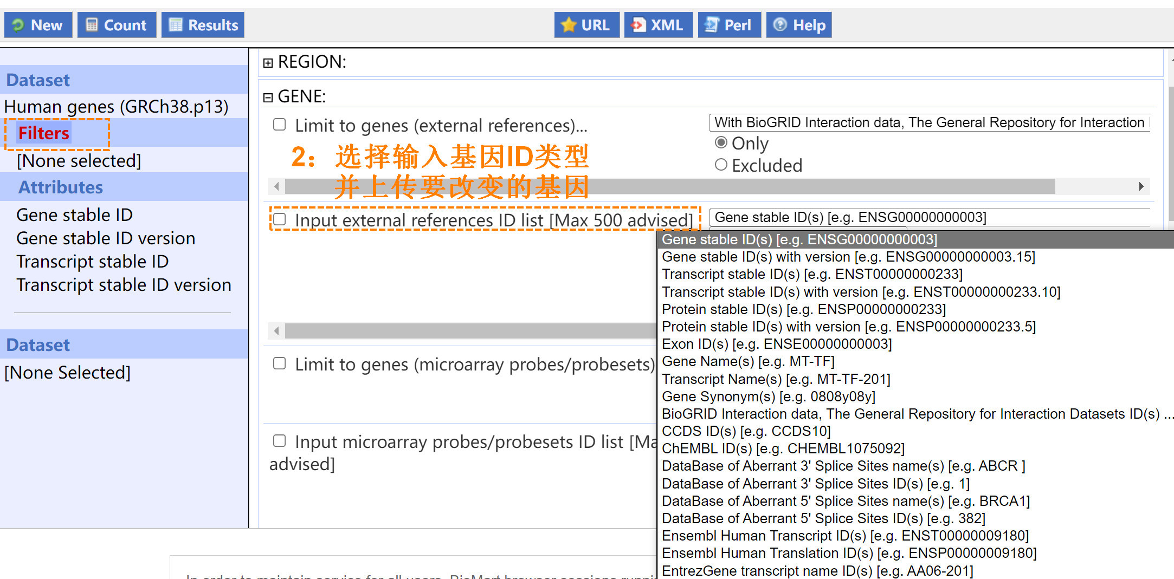Screen dimensions: 1174x579
Task: Click Transcript stable ID attribute
Action: pyautogui.click(x=93, y=262)
